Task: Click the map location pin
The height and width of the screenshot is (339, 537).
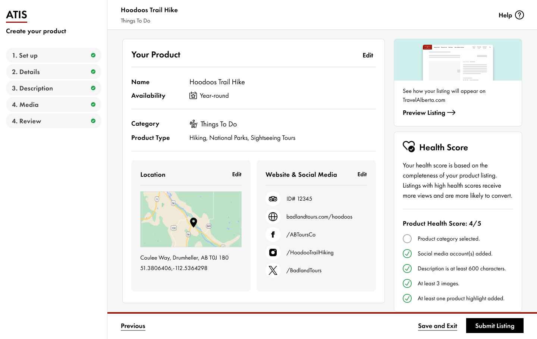Action: pos(194,222)
